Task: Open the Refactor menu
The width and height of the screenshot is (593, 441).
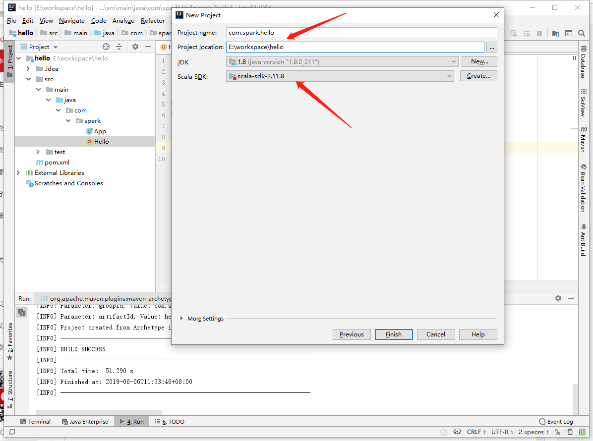Action: point(153,21)
